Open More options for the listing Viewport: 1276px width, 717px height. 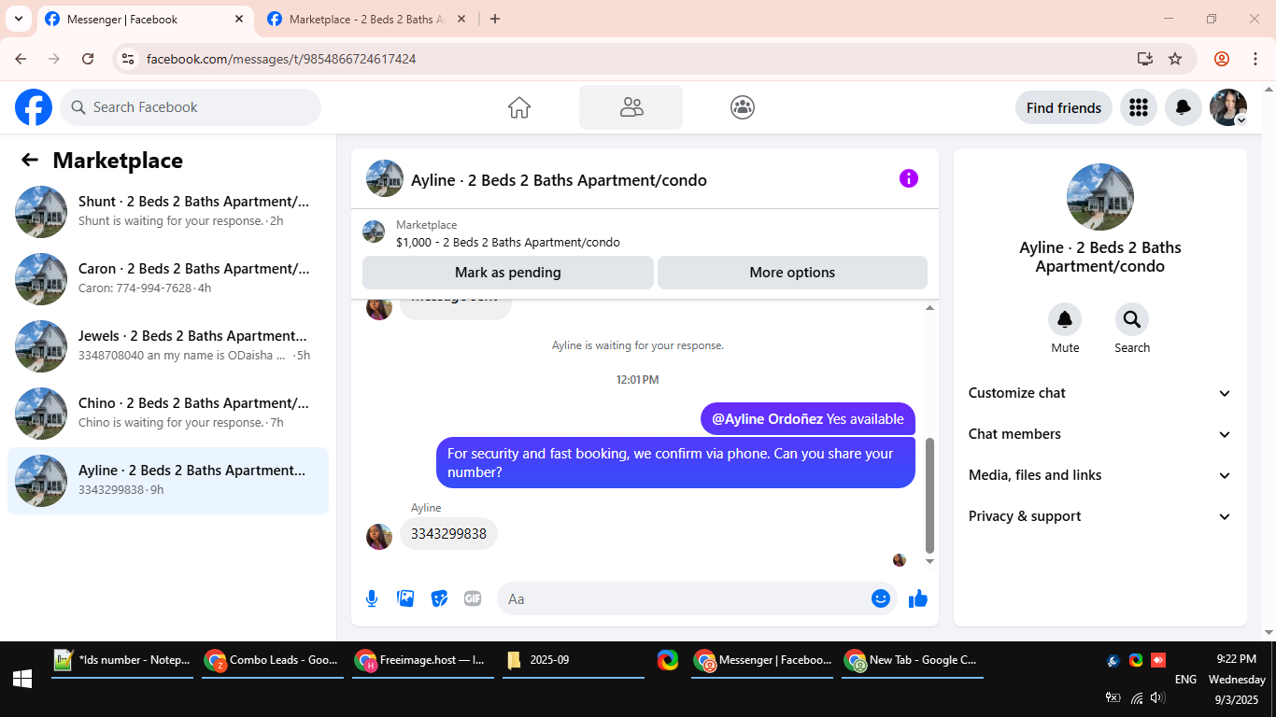(792, 273)
